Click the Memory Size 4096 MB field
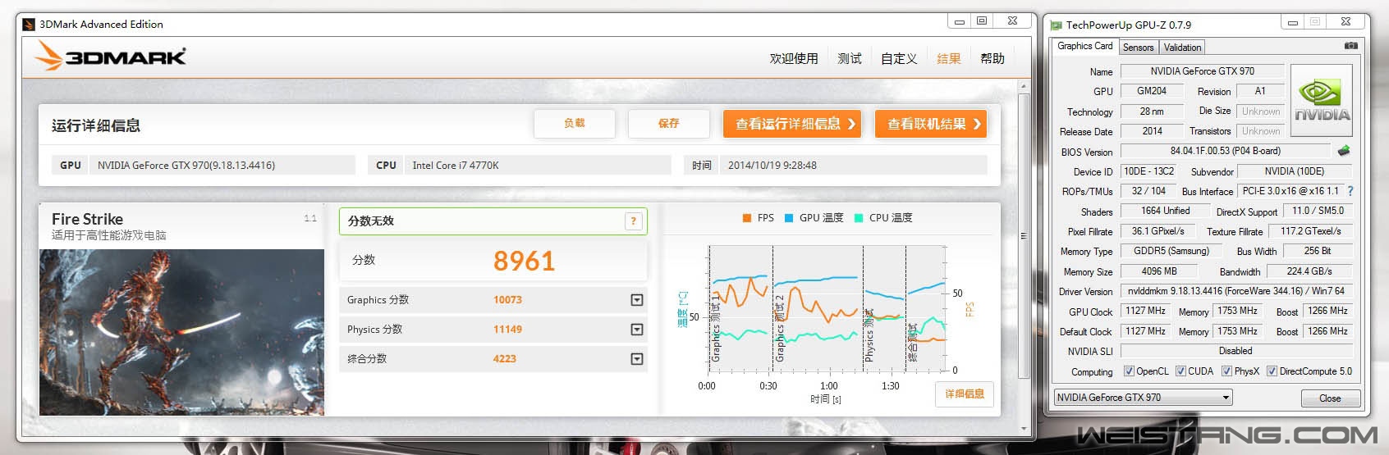Viewport: 1389px width, 455px height. (x=1159, y=271)
